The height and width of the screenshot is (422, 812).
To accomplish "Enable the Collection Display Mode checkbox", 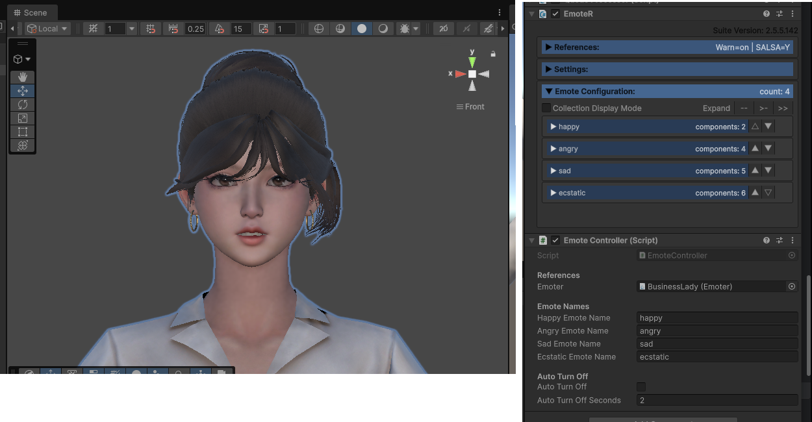I will tap(546, 108).
